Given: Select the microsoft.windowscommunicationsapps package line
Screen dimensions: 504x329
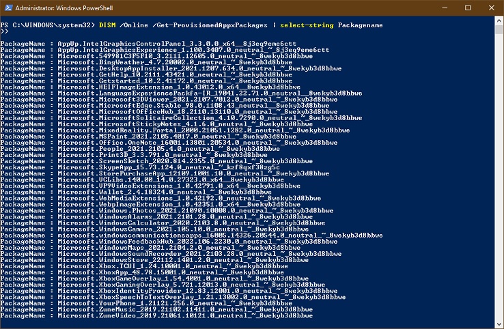Looking at the screenshot, I should [192, 235].
